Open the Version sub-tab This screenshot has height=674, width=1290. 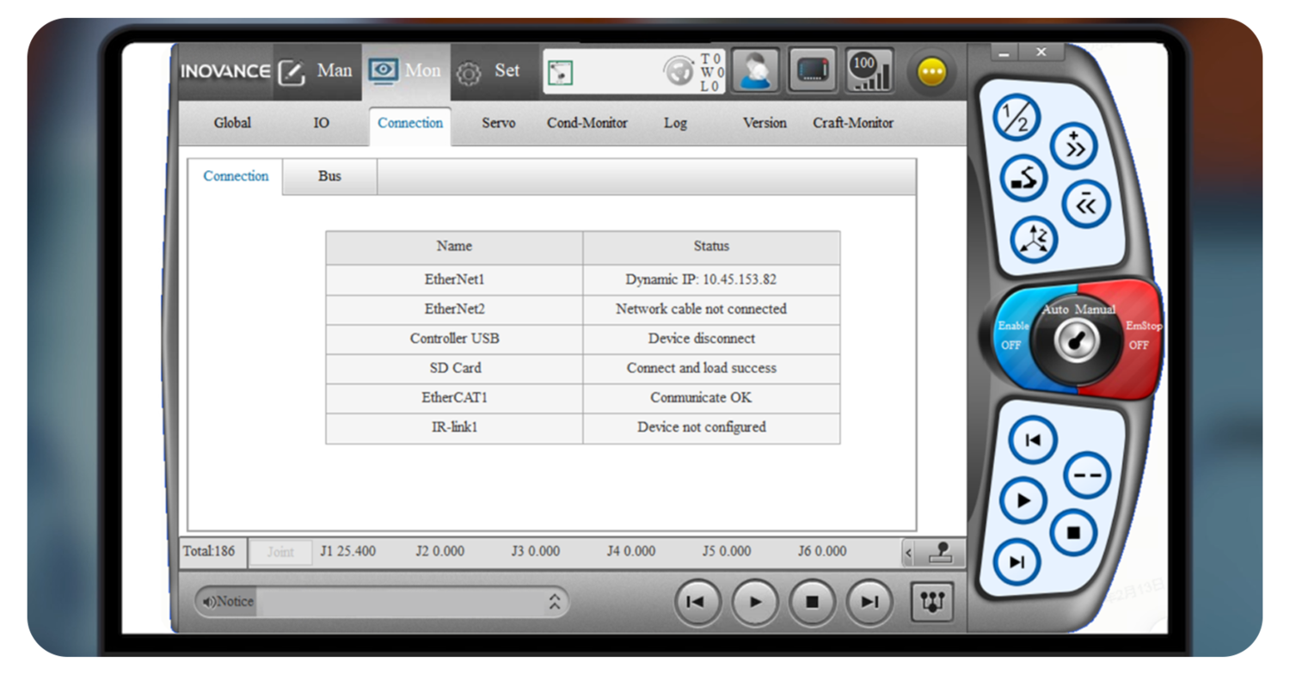pyautogui.click(x=765, y=123)
